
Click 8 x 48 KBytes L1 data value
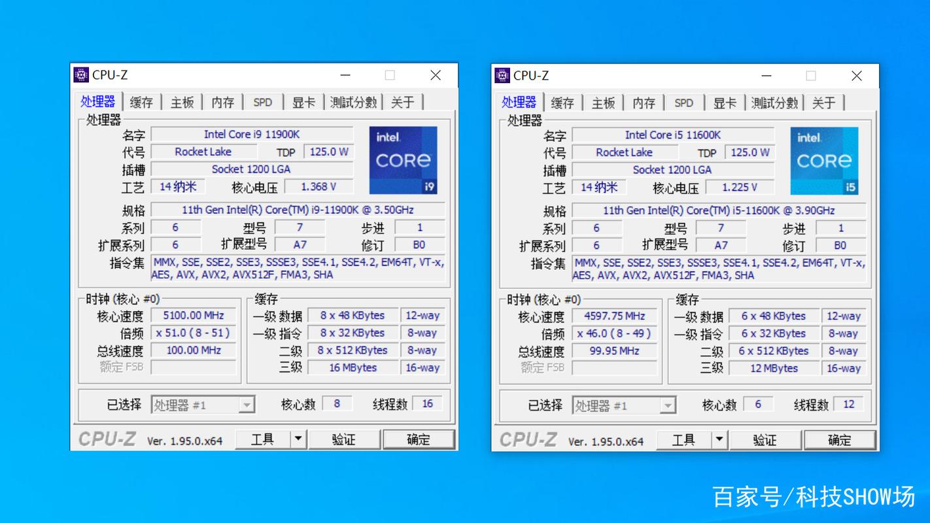[x=353, y=315]
